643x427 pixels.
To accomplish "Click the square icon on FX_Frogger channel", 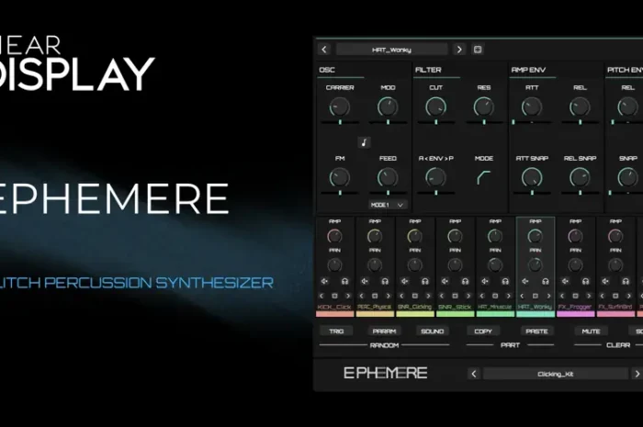I will pyautogui.click(x=575, y=296).
